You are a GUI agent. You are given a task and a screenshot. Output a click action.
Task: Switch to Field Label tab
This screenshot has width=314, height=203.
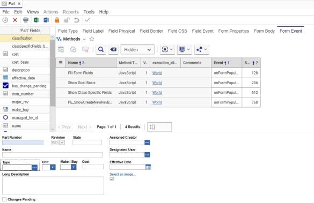(x=93, y=31)
